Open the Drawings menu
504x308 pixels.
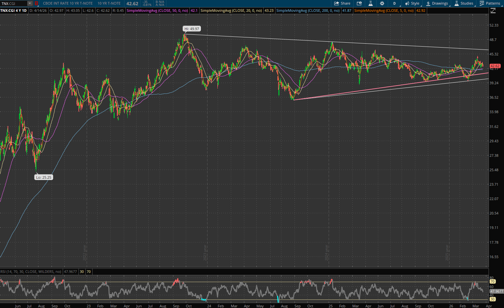click(x=437, y=3)
